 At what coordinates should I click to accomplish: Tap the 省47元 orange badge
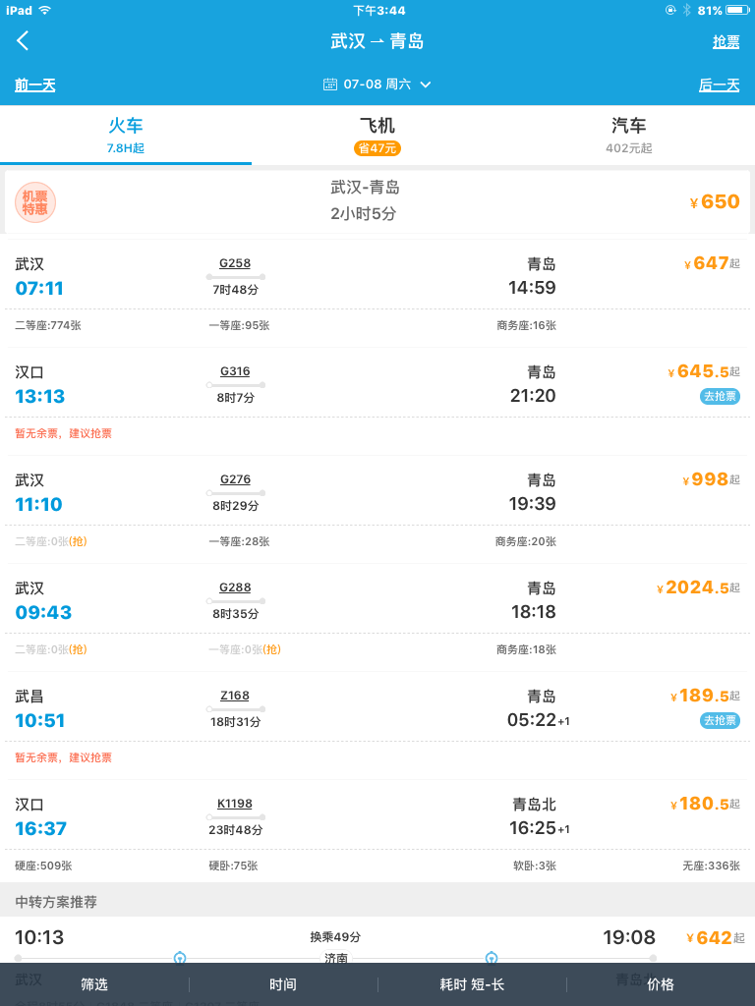(x=377, y=148)
